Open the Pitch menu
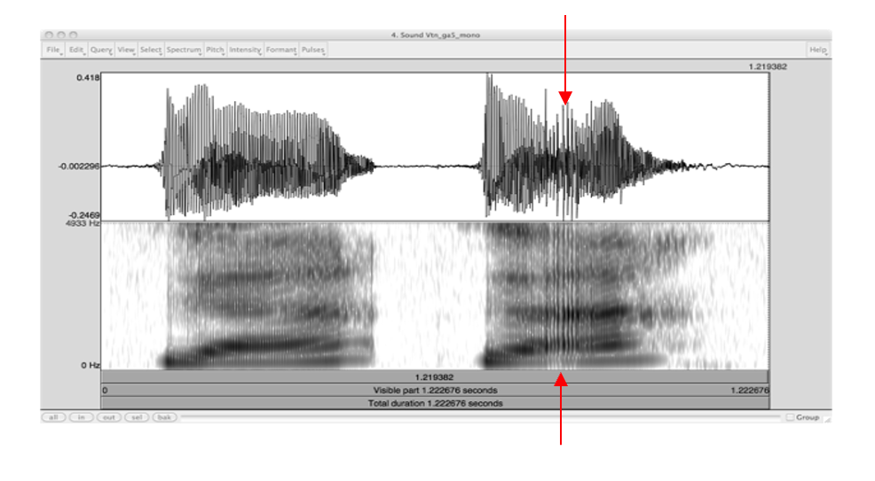The image size is (875, 481). [x=216, y=50]
